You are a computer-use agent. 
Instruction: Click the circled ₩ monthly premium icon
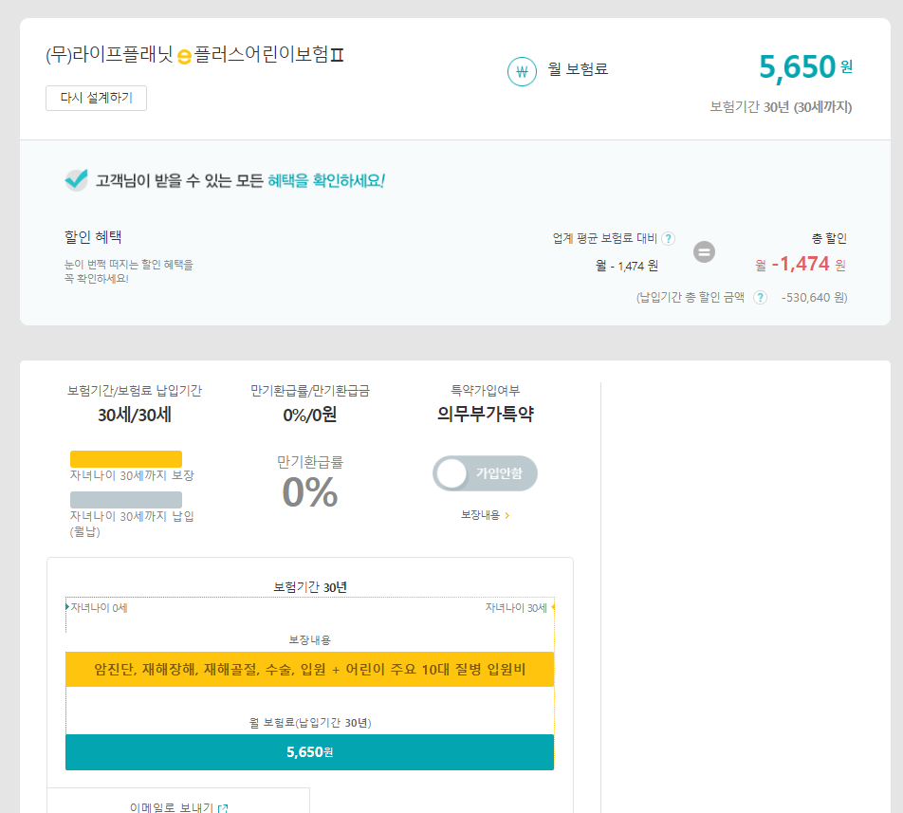point(522,71)
